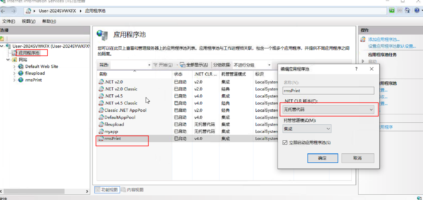Click the forward navigation arrow
This screenshot has height=200, width=423.
pos(13,11)
